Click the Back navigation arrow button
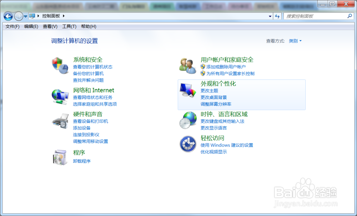This screenshot has width=357, height=216. [8, 16]
